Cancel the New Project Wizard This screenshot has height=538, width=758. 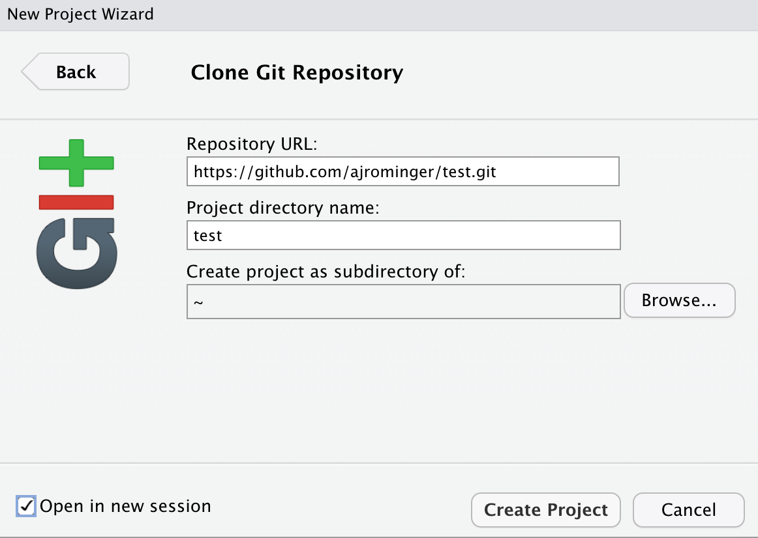tap(688, 509)
